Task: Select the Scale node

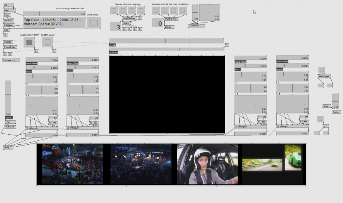Action: pyautogui.click(x=326, y=106)
